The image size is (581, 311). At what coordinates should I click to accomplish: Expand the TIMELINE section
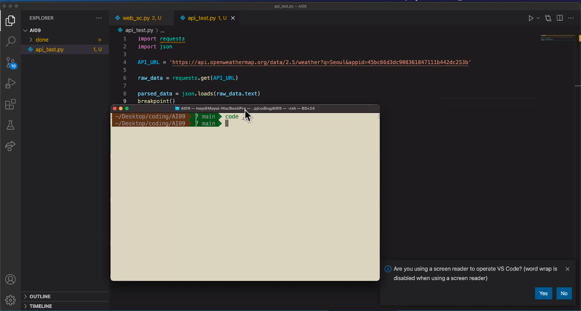pos(65,306)
